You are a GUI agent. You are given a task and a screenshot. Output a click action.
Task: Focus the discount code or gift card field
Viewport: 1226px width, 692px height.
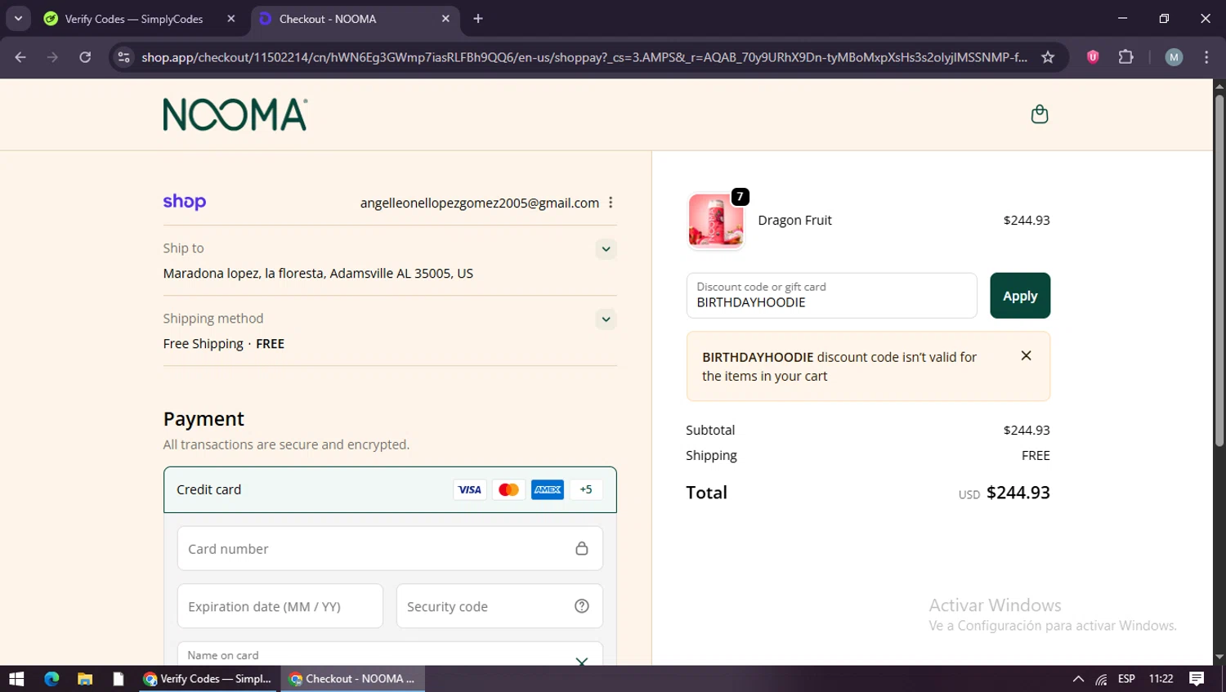click(831, 296)
